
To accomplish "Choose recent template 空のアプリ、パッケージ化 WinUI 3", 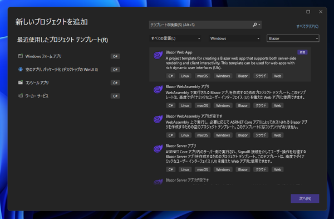I will pyautogui.click(x=69, y=70).
